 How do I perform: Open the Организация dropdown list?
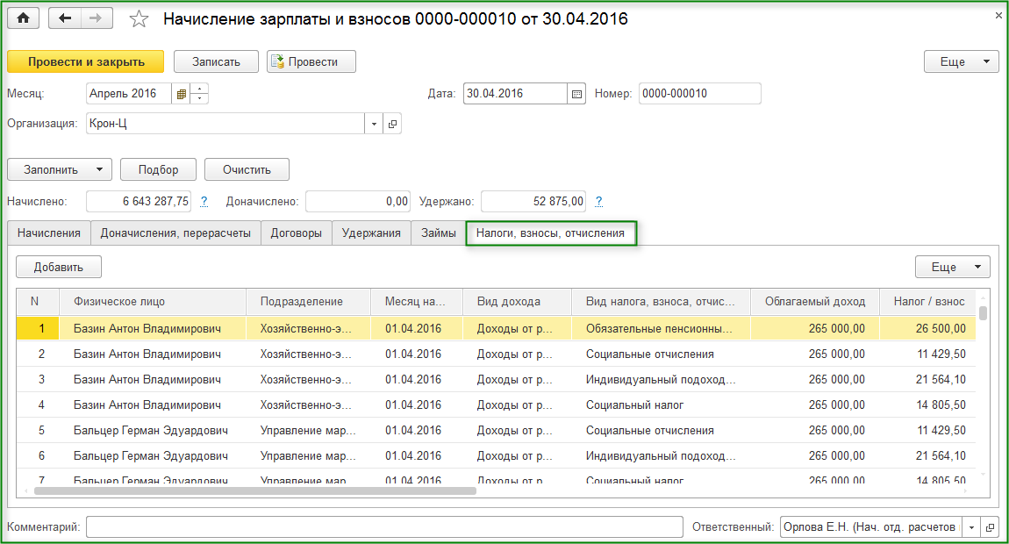click(x=375, y=124)
